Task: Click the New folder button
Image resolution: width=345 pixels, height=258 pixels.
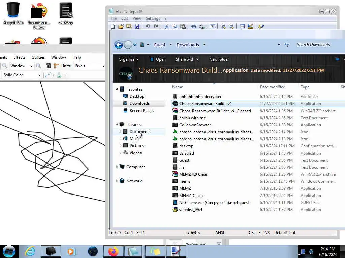Action: (x=219, y=59)
